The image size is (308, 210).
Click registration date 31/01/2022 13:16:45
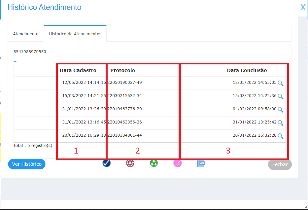(x=84, y=122)
